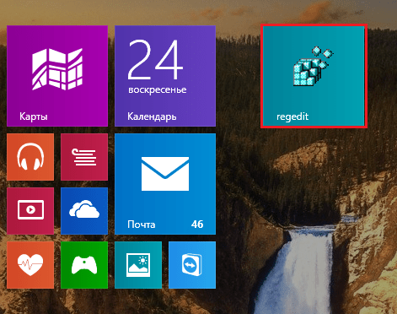Open the Календарь tile showing 24
The width and height of the screenshot is (397, 314).
click(x=165, y=76)
